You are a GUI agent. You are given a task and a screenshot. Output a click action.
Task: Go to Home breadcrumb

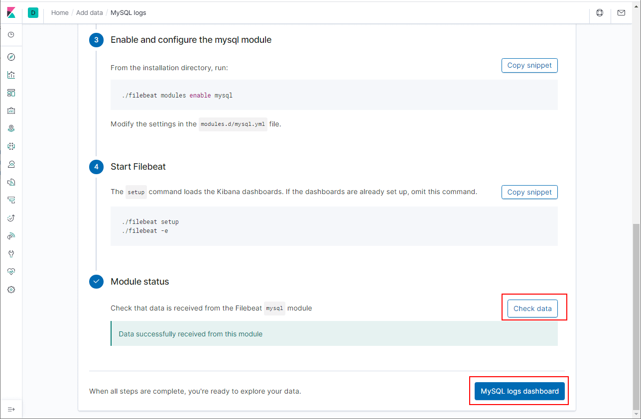tap(60, 13)
